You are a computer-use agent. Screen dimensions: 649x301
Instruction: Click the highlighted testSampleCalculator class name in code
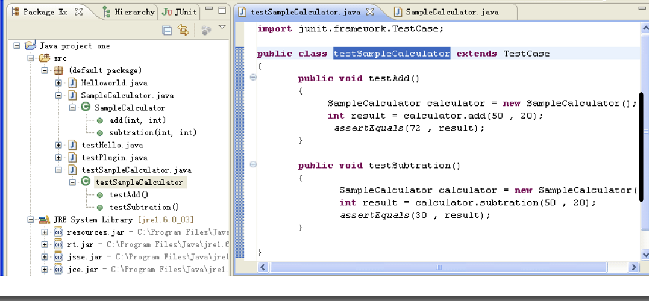tap(392, 54)
